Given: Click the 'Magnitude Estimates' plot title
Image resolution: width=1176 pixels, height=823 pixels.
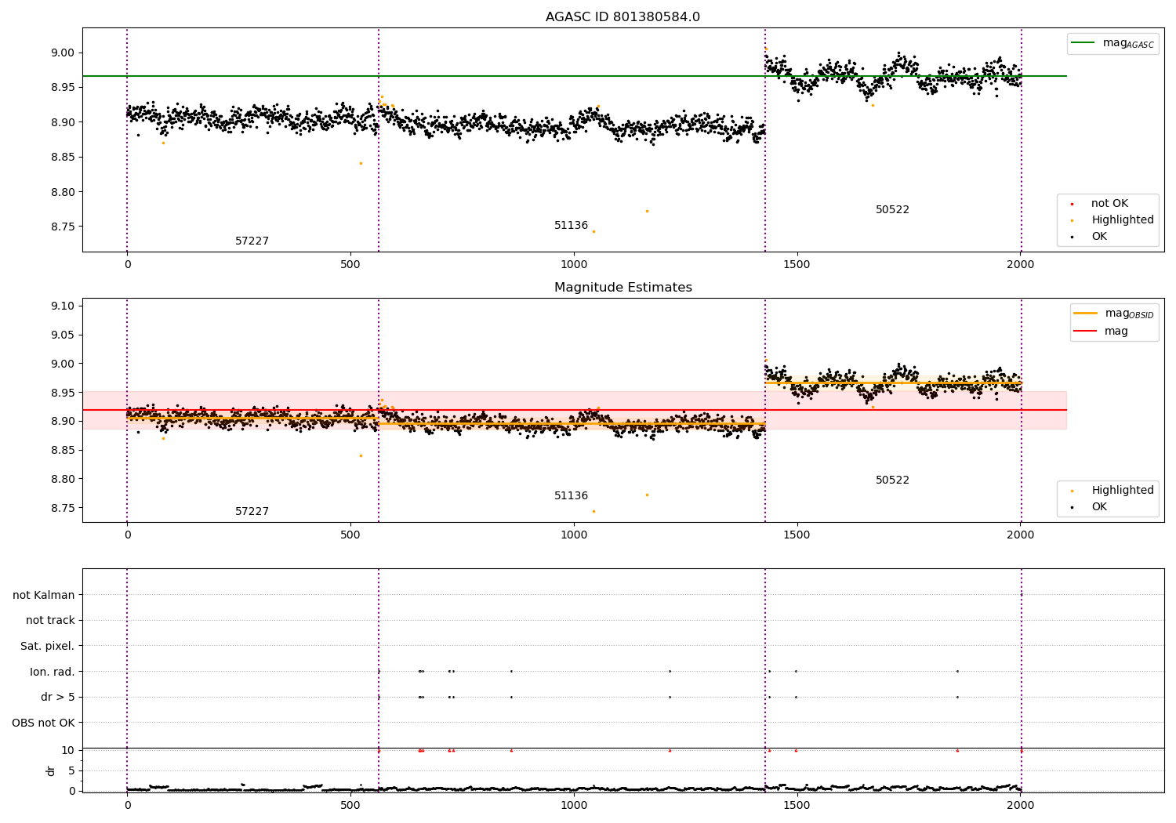Looking at the screenshot, I should [x=622, y=288].
